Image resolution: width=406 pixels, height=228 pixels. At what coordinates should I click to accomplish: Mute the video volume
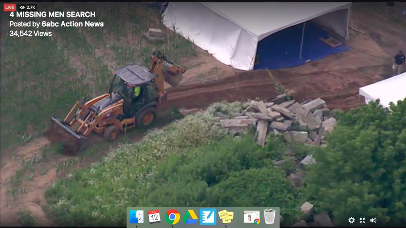(373, 220)
